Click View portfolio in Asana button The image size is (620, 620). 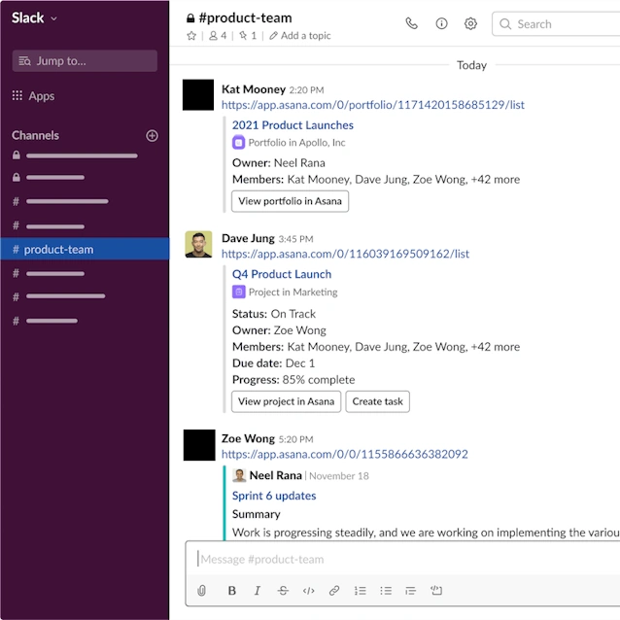(290, 201)
